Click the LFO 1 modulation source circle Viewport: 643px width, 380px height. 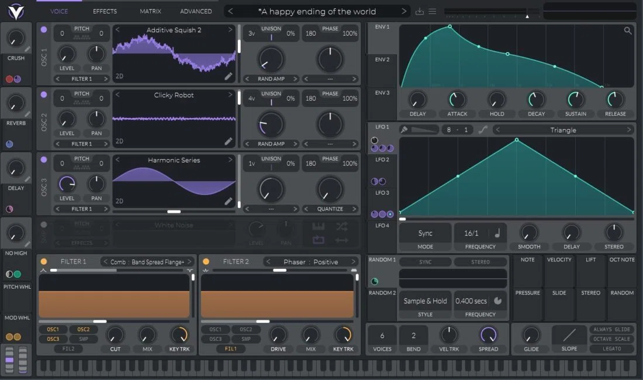click(374, 140)
